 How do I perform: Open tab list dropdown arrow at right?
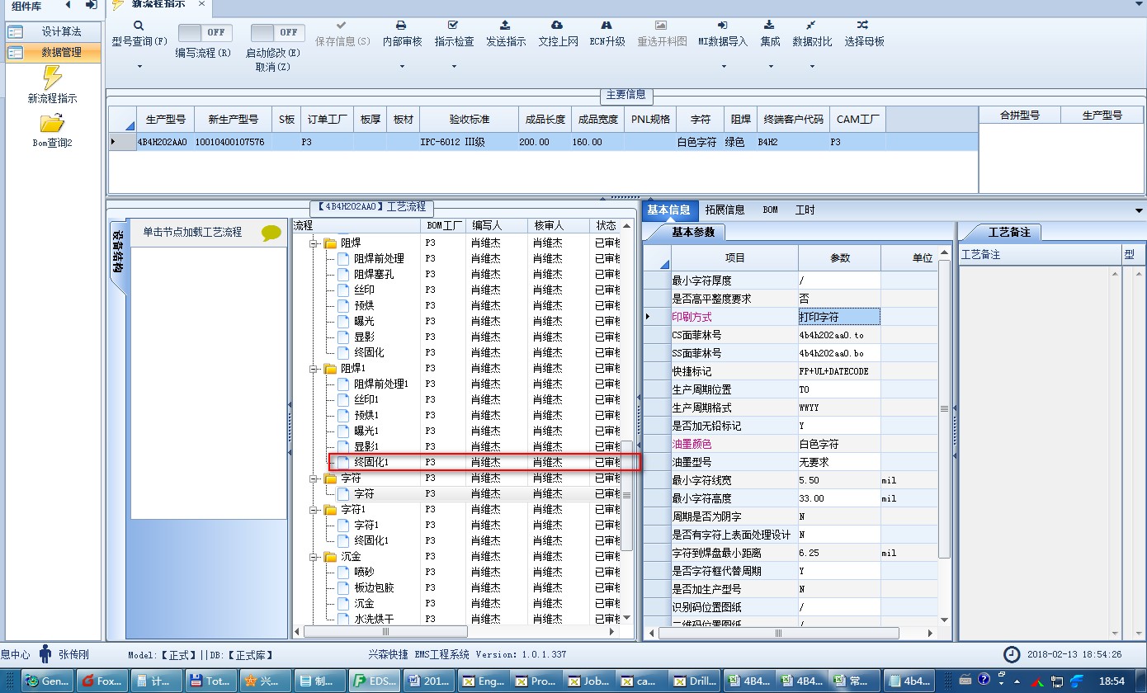point(1140,210)
